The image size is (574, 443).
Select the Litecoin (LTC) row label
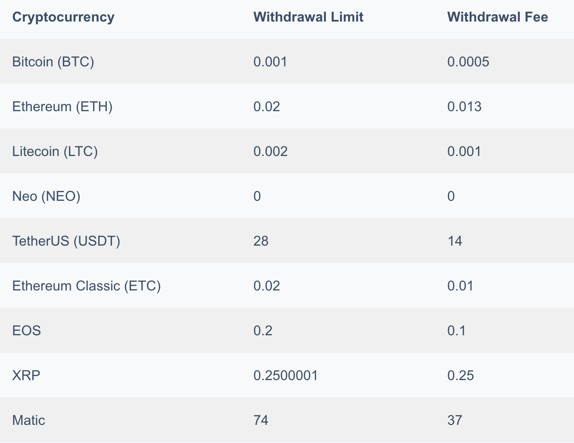click(55, 152)
